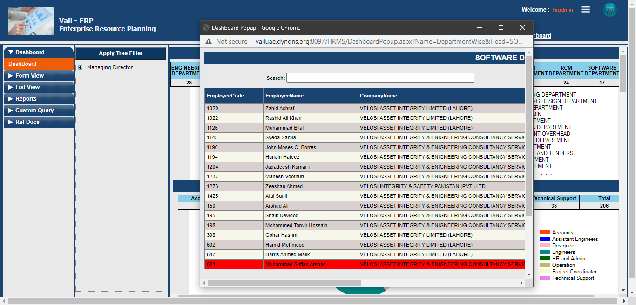Click the Vail ERP logo image
This screenshot has height=305, width=636.
31,20
